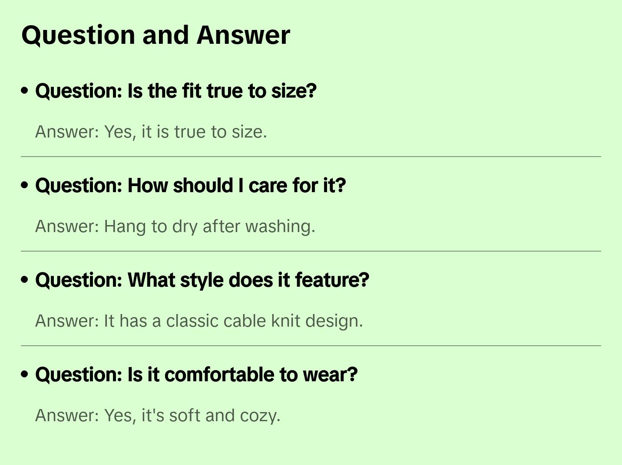Screen dimensions: 622x465
Task: Click the word 'Answer' in the page heading
Action: pos(243,36)
